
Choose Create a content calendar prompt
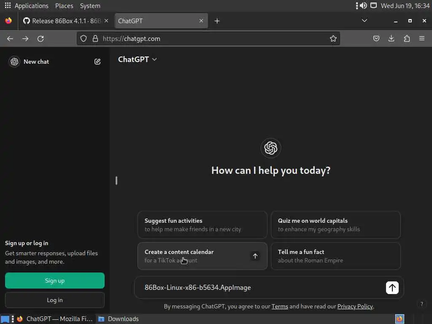tap(202, 256)
